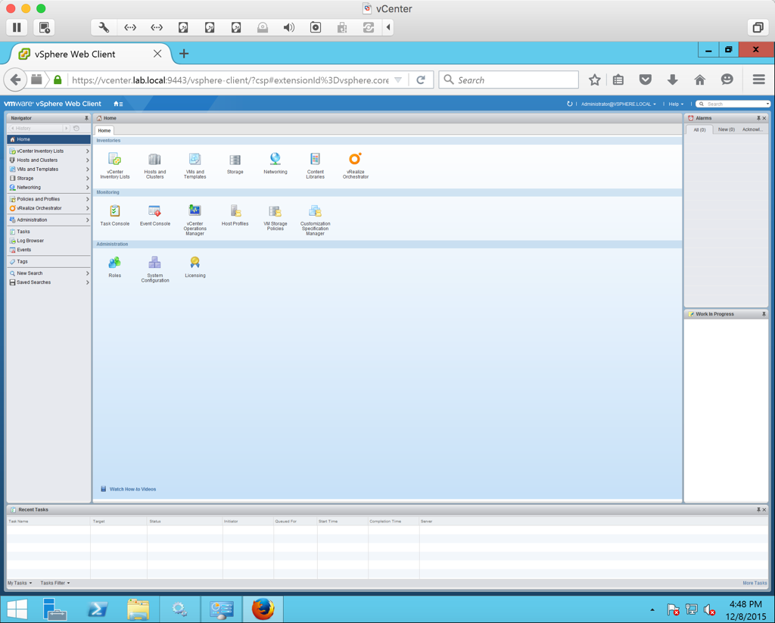Open System Configuration icon
The width and height of the screenshot is (775, 623).
[154, 263]
